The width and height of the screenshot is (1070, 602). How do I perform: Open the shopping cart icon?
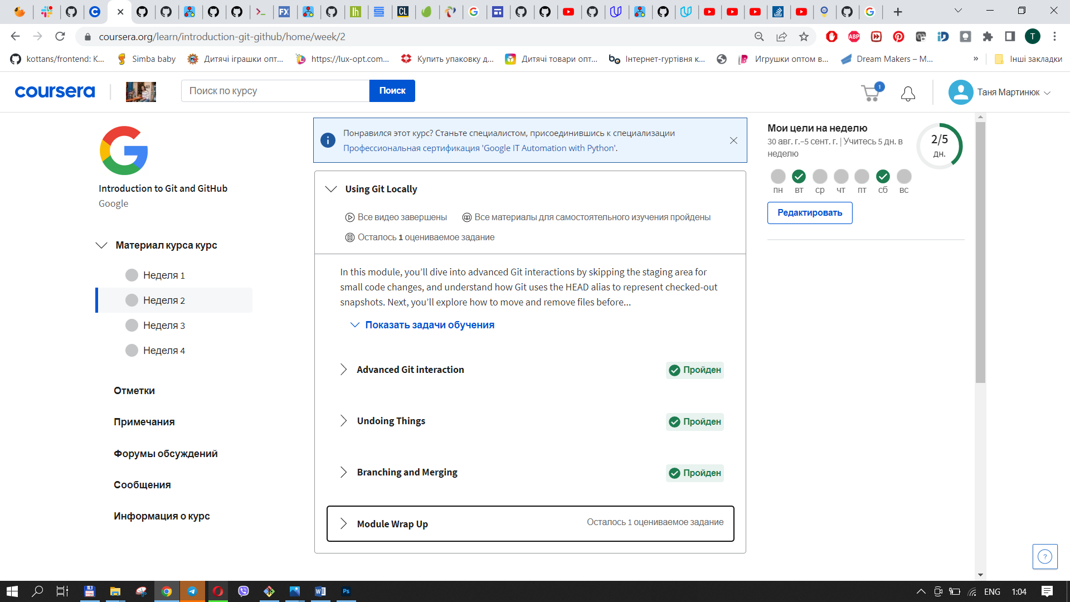[x=870, y=93]
